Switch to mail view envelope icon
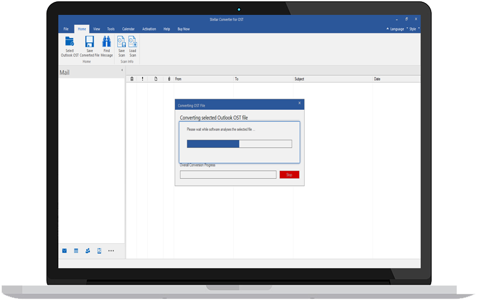Screen dimensions: 479x303 click(x=65, y=251)
